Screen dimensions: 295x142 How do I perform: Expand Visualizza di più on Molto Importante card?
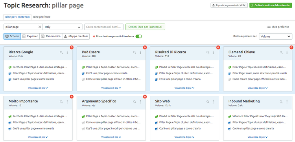tap(38, 137)
